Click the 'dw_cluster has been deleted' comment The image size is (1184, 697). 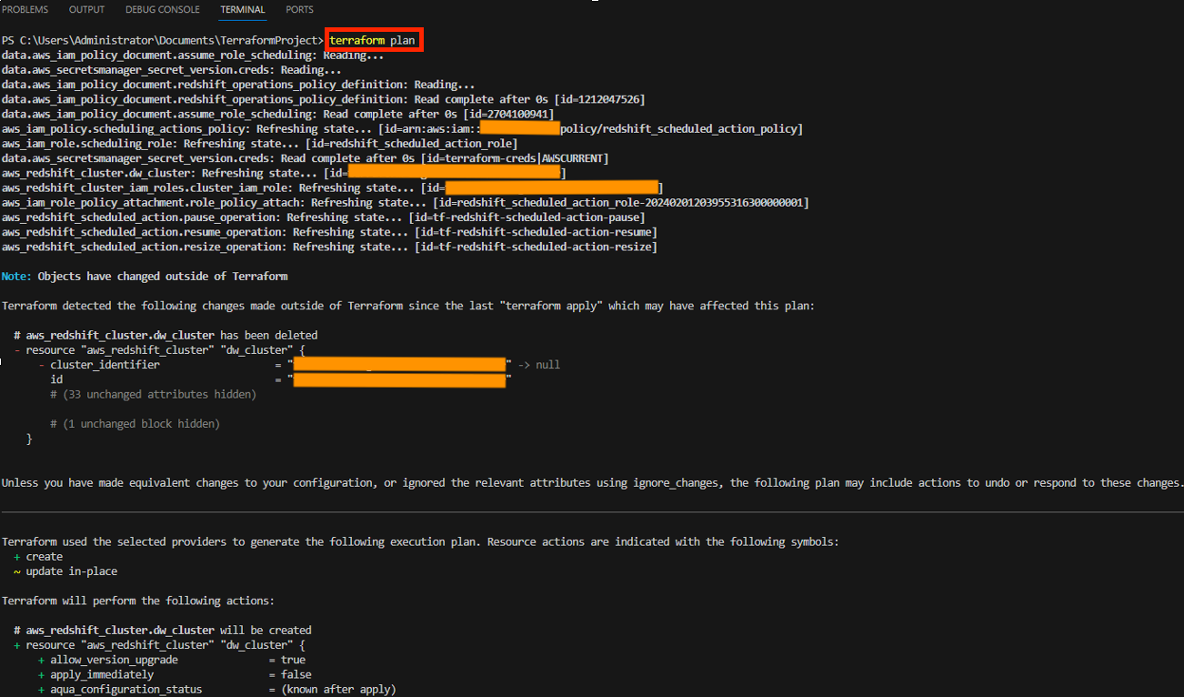pyautogui.click(x=166, y=335)
